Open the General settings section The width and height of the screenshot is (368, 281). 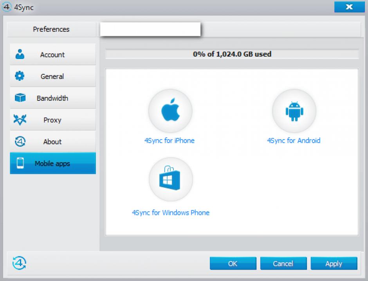pyautogui.click(x=53, y=76)
